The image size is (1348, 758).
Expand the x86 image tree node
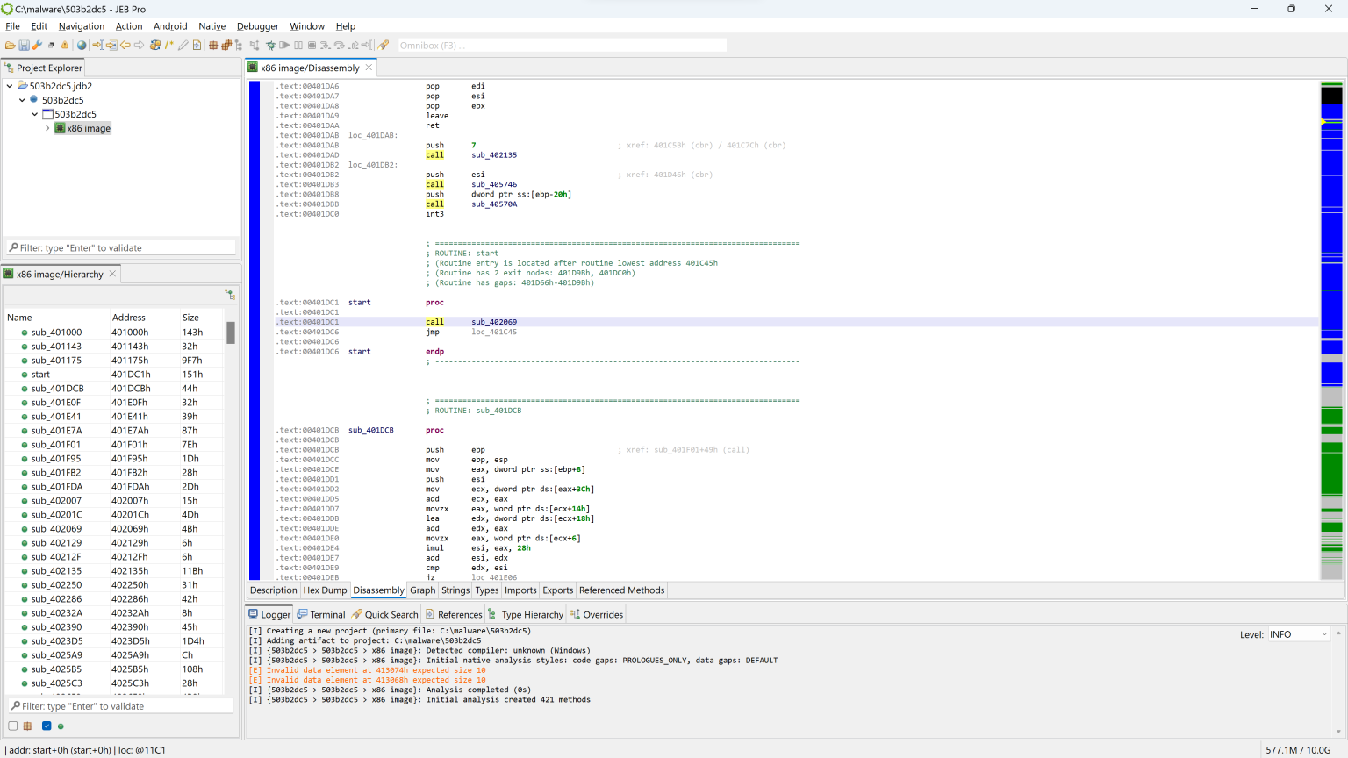[x=47, y=128]
